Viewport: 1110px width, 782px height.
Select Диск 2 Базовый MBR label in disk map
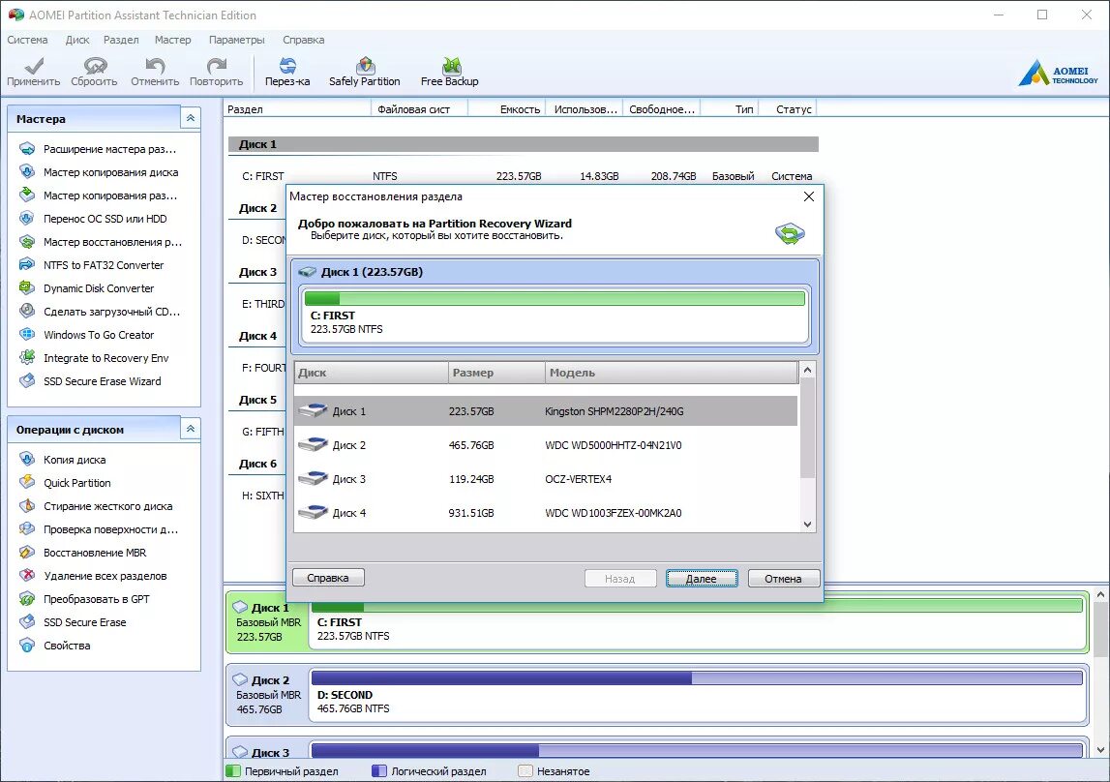[x=268, y=694]
